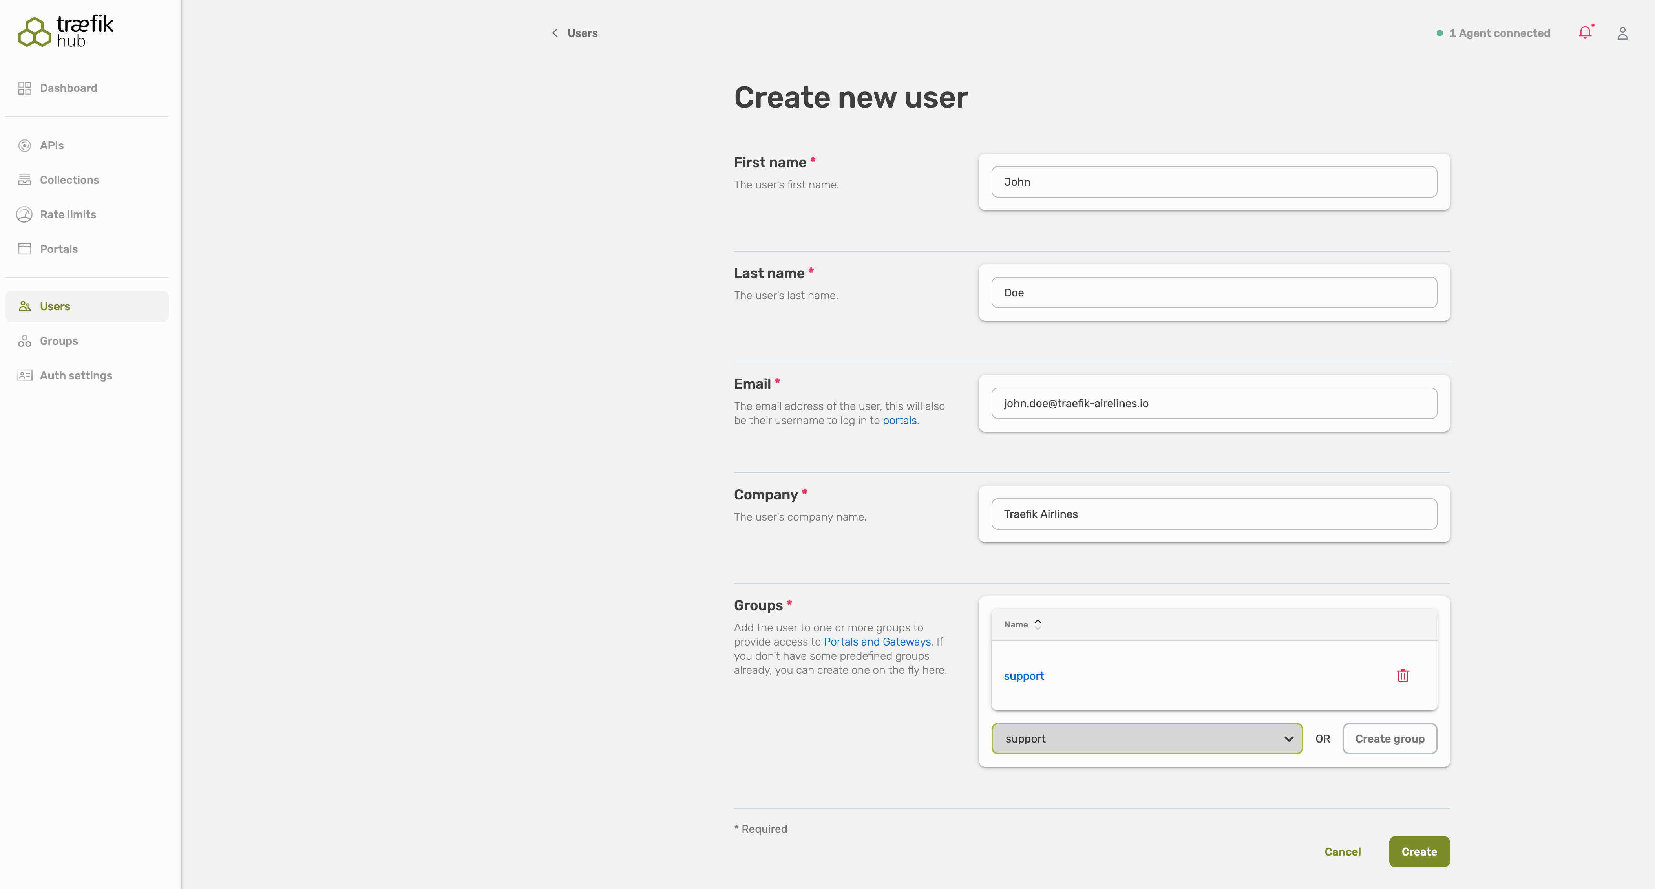The width and height of the screenshot is (1655, 889).
Task: Remove the support group with the trash icon
Action: (x=1403, y=676)
